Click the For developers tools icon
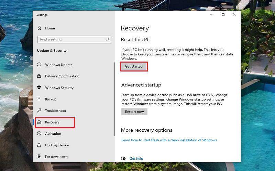Screen dimensions: 275x171 [x=39, y=156]
